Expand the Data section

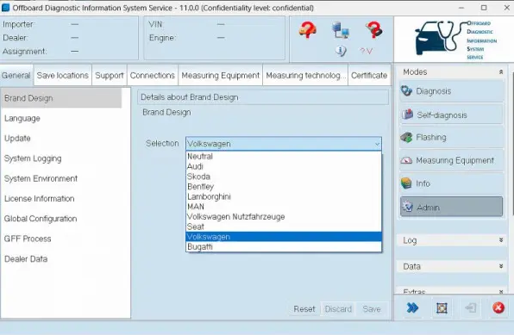pyautogui.click(x=501, y=266)
